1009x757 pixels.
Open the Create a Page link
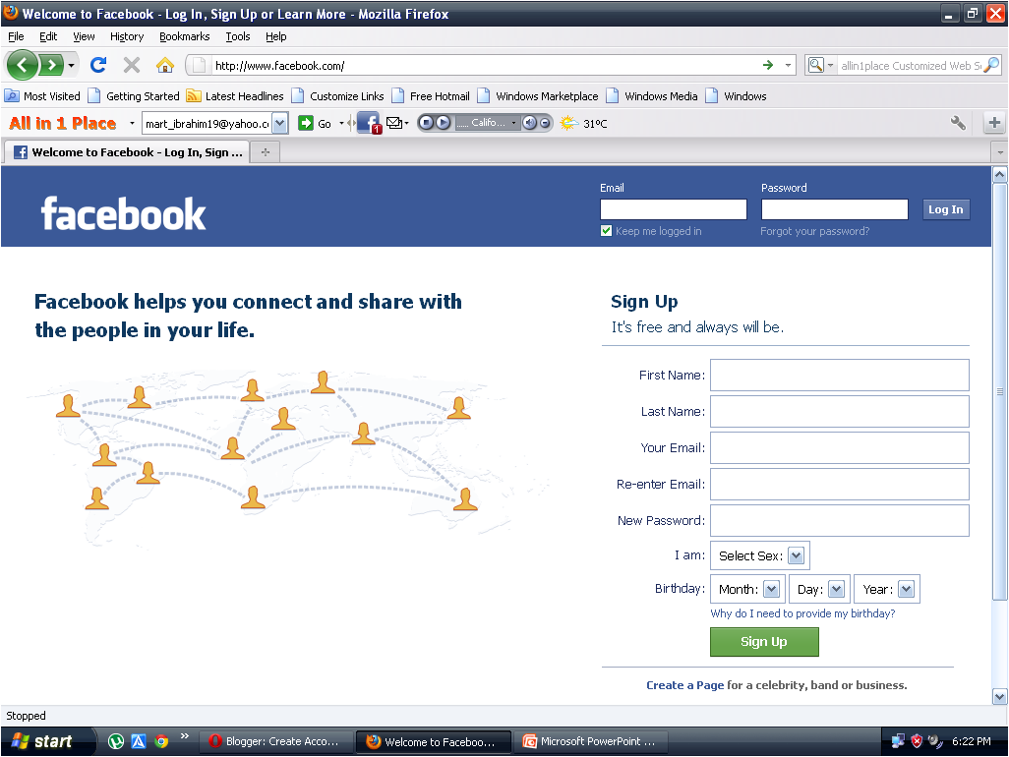pyautogui.click(x=684, y=685)
